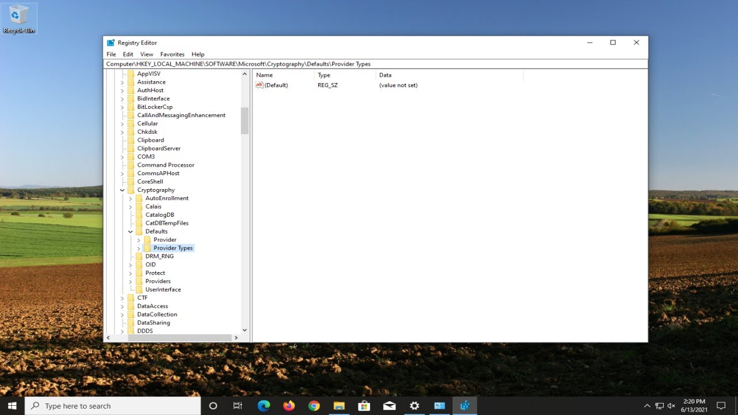This screenshot has height=415, width=738.
Task: Expand the CTF key
Action: (122, 298)
